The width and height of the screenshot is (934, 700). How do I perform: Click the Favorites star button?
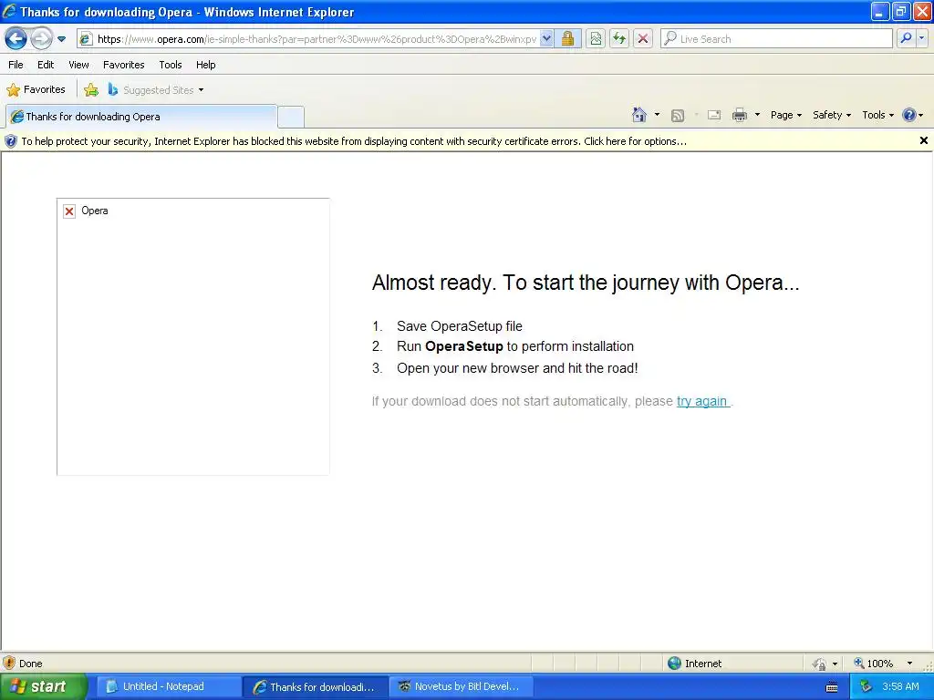(x=36, y=90)
